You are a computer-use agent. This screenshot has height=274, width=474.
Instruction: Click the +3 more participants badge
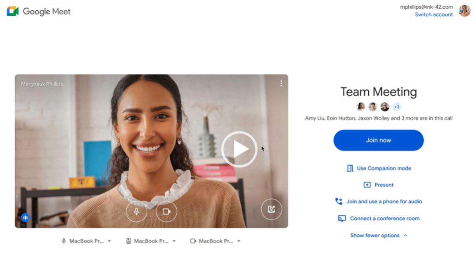397,107
